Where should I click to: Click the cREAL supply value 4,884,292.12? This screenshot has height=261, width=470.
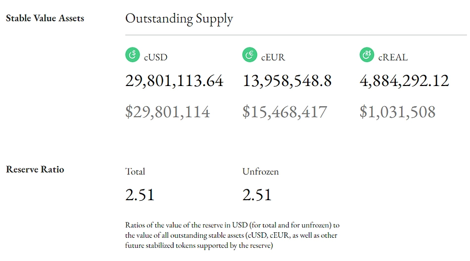(404, 81)
